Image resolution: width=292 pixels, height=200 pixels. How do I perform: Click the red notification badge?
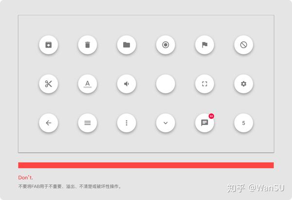pos(211,116)
